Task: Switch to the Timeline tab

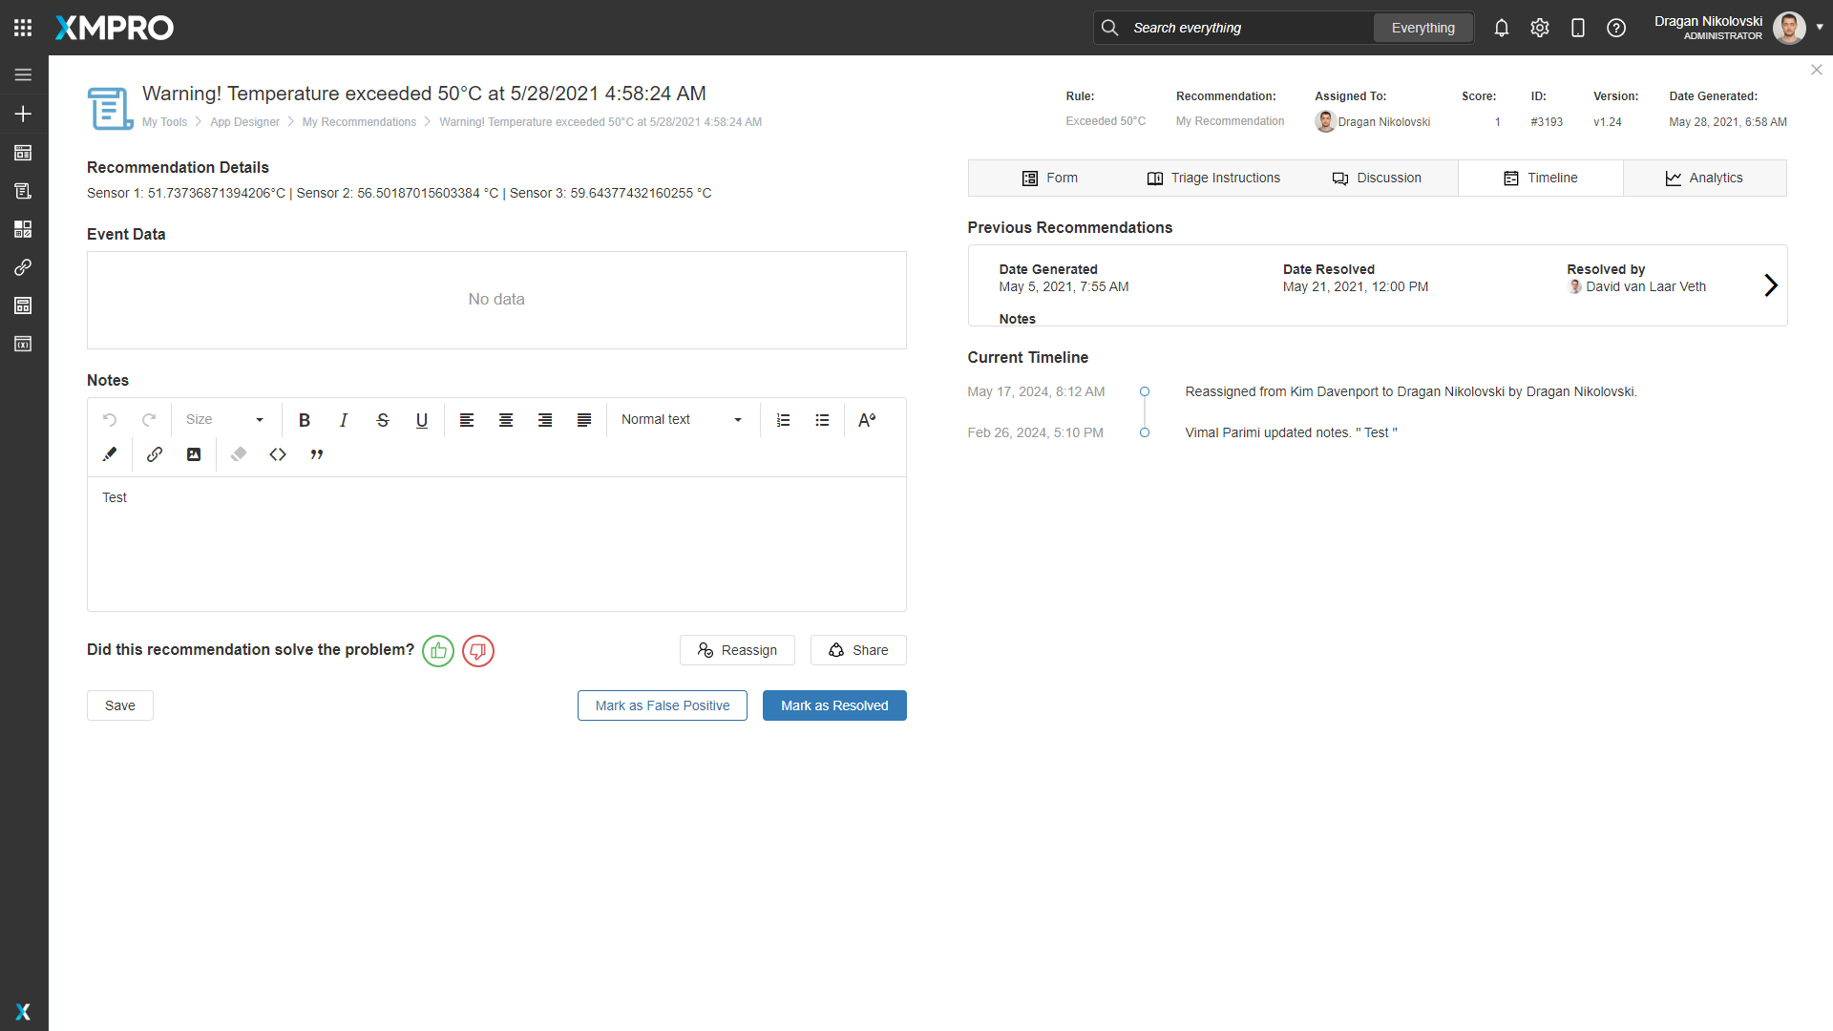Action: 1541,179
